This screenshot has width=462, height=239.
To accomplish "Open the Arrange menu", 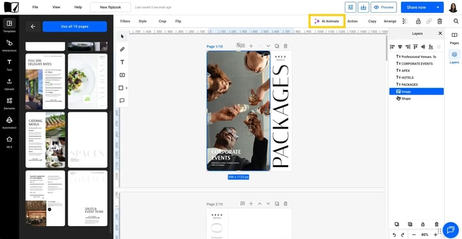I will pos(390,21).
